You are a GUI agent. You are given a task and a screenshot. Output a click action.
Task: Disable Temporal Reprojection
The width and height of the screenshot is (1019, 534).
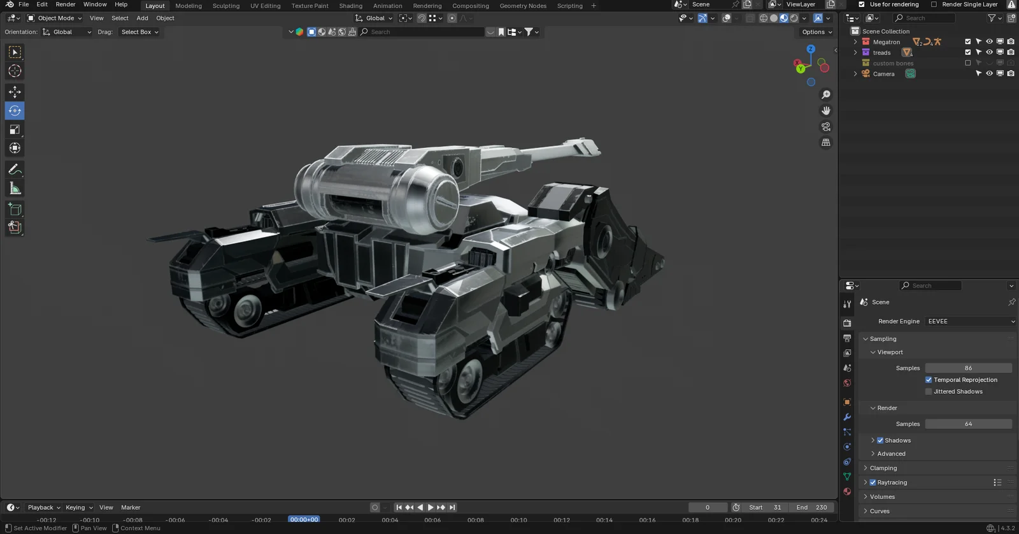click(929, 380)
